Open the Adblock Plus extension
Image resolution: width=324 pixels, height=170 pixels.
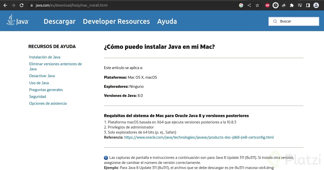coord(267,5)
